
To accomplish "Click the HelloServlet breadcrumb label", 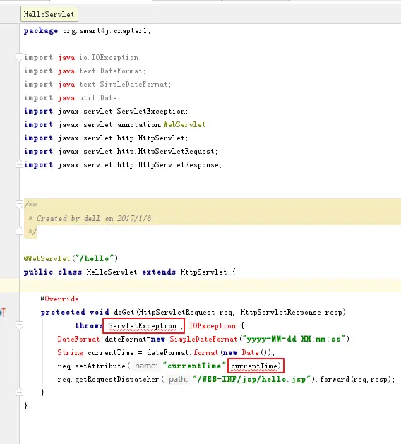I will pos(49,14).
